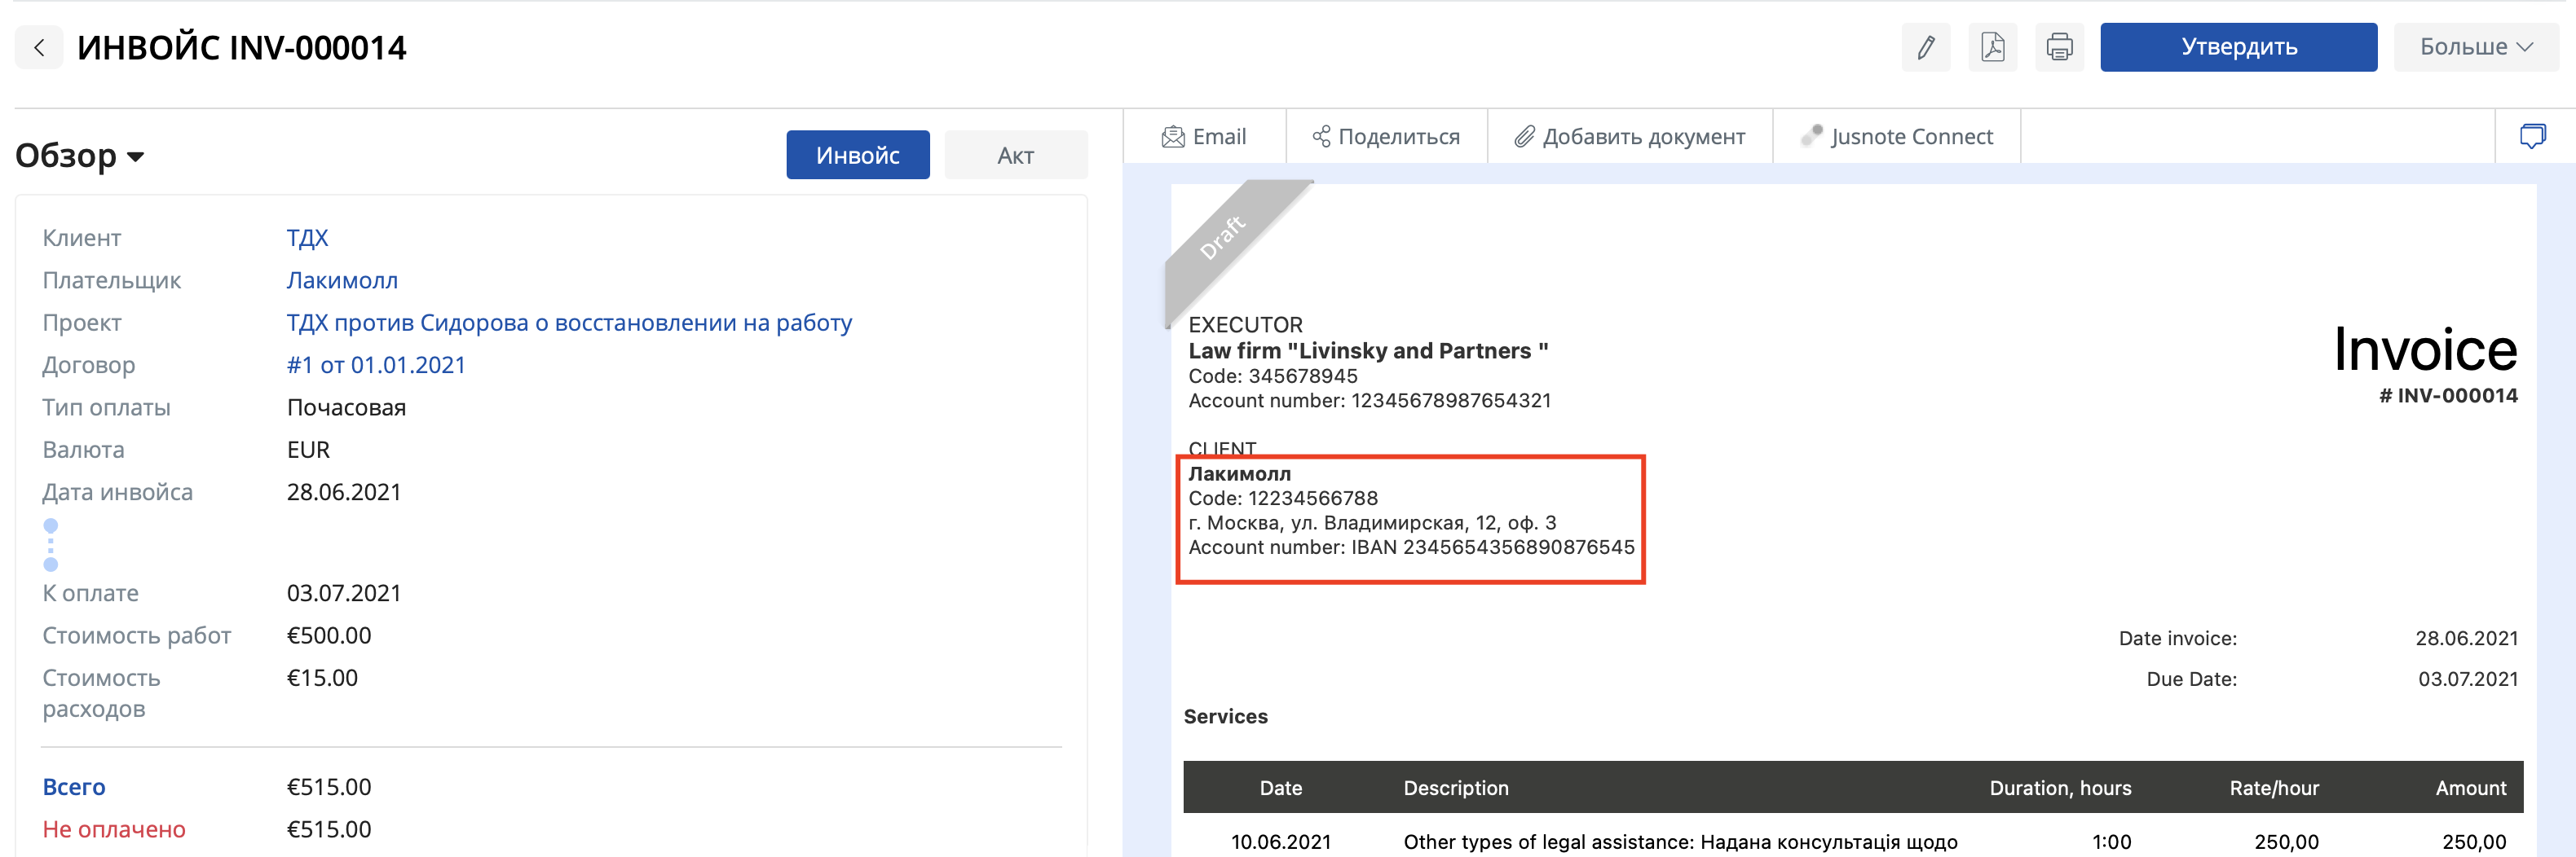Switch to the Инвойс tab

857,155
